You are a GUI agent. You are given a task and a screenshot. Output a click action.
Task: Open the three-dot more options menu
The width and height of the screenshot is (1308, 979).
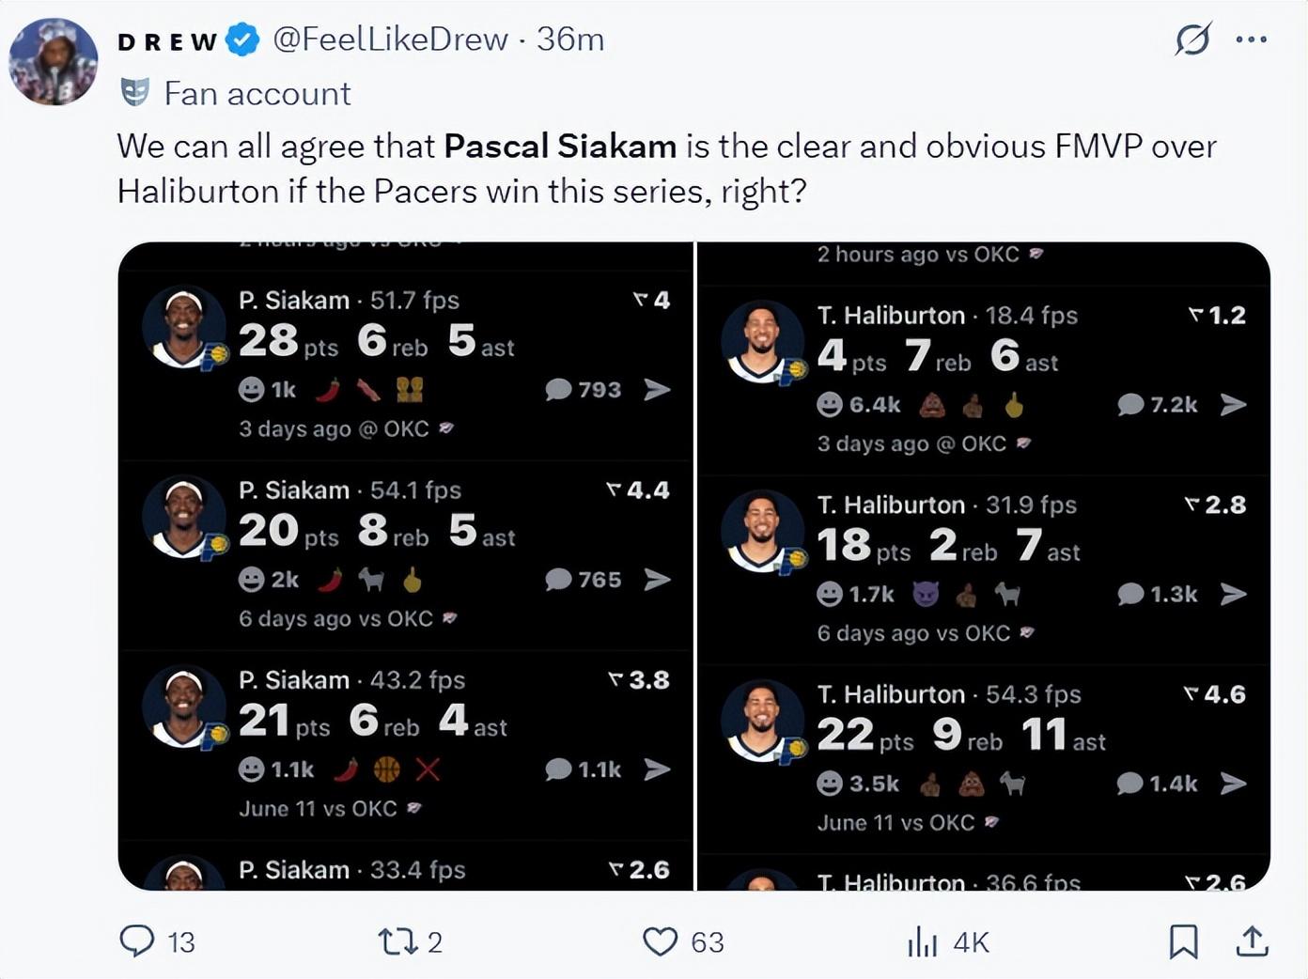(1252, 39)
